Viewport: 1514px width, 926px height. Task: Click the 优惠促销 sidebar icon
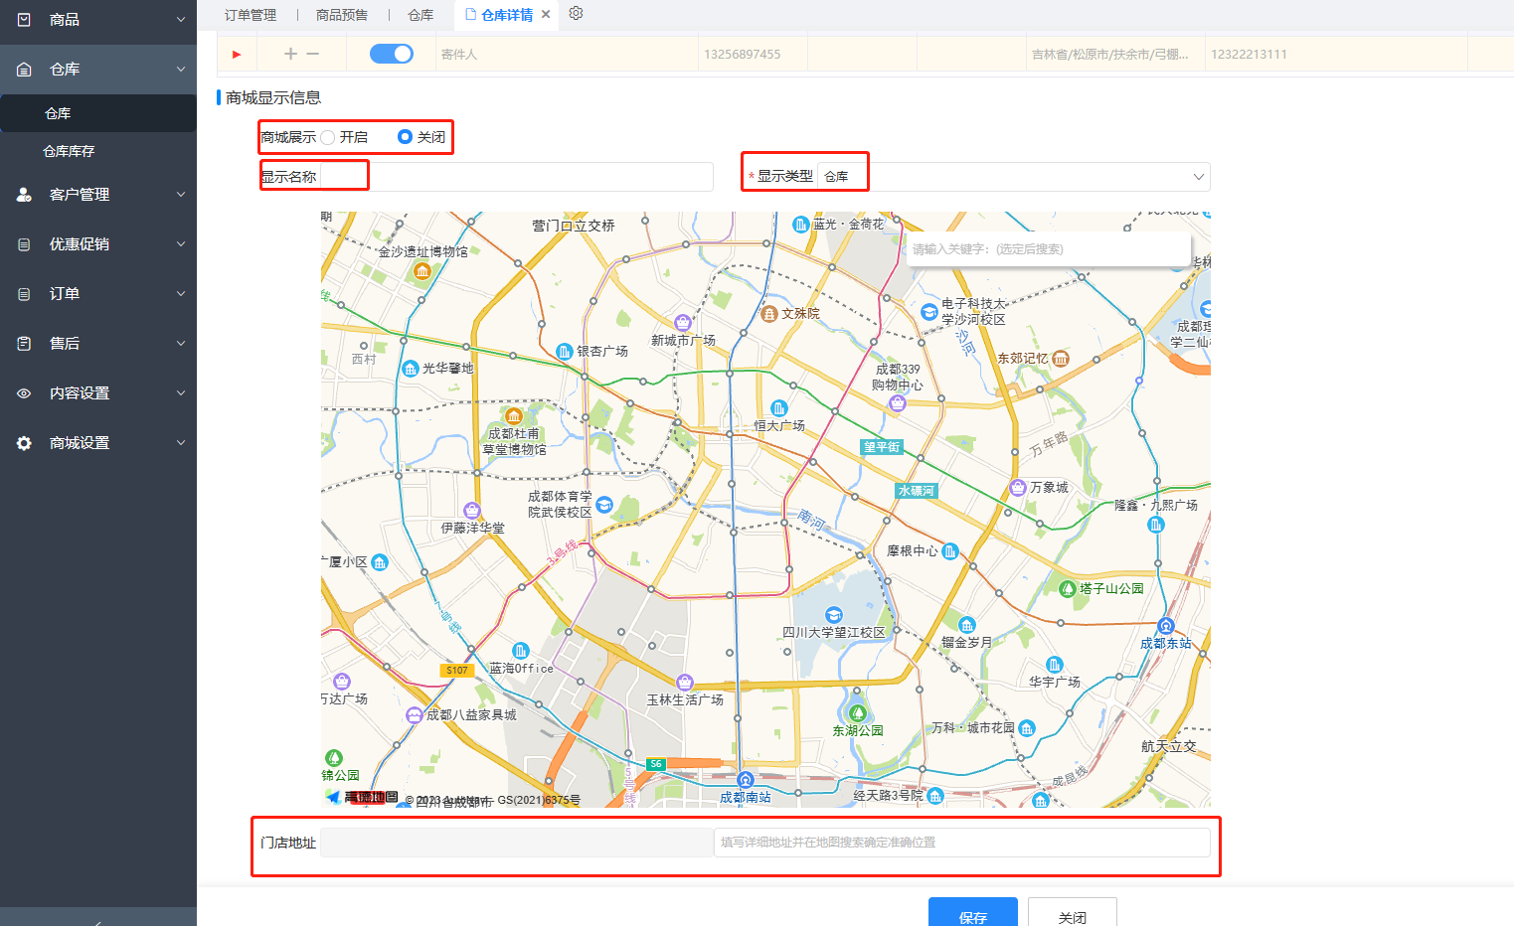(24, 243)
